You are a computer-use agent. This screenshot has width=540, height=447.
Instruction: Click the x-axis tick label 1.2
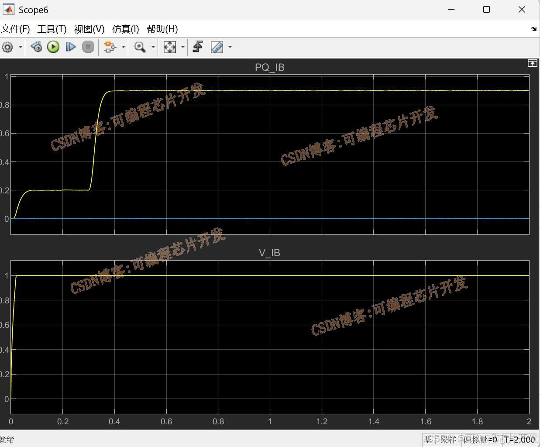click(322, 421)
